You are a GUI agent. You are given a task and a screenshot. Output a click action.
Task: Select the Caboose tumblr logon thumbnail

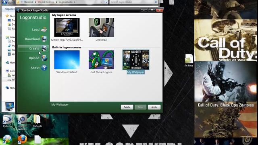coord(67,27)
